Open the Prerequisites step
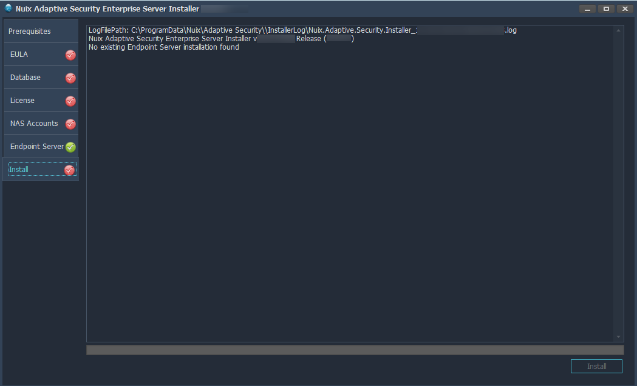The width and height of the screenshot is (637, 386). click(41, 32)
